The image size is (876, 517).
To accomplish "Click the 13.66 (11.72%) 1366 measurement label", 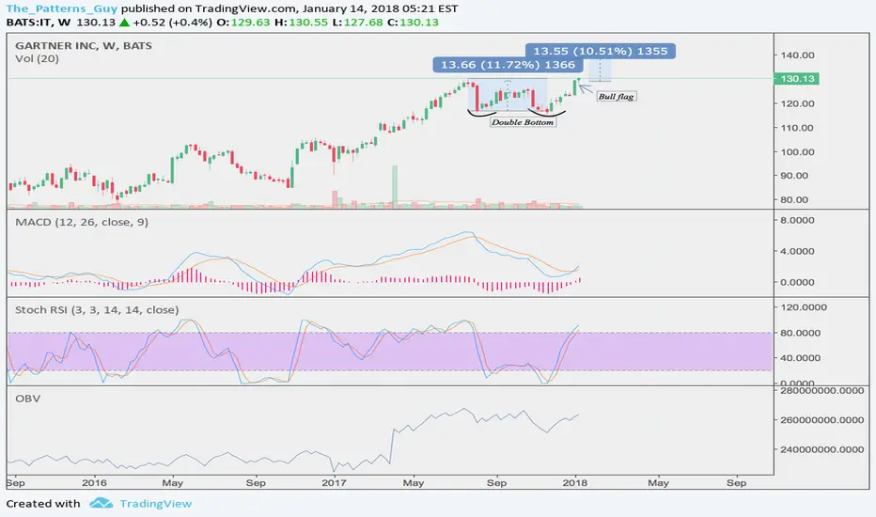I will click(508, 65).
